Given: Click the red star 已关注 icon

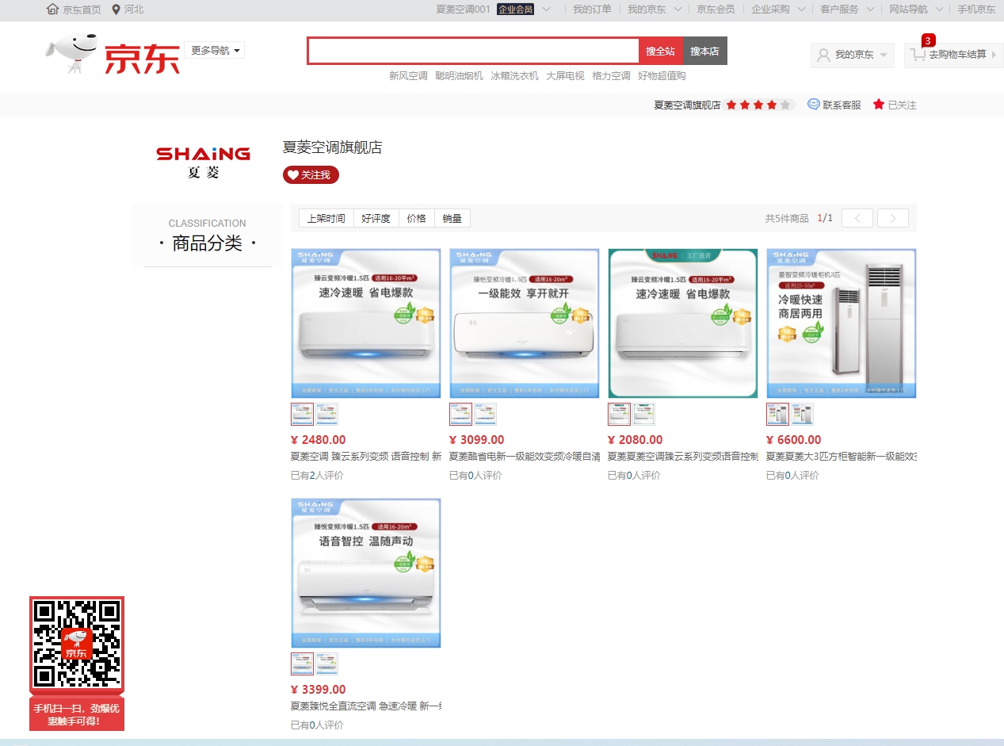Looking at the screenshot, I should (879, 104).
